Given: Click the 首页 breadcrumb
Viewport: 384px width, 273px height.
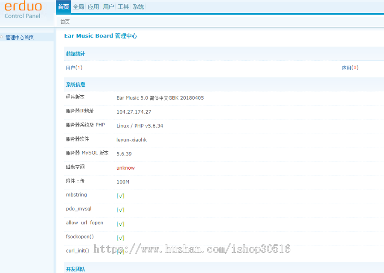Looking at the screenshot, I should pos(65,21).
